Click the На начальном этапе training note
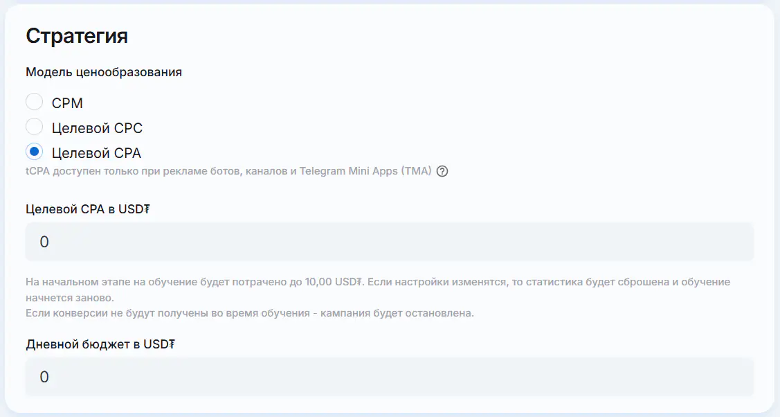Image resolution: width=780 pixels, height=417 pixels. tap(378, 290)
